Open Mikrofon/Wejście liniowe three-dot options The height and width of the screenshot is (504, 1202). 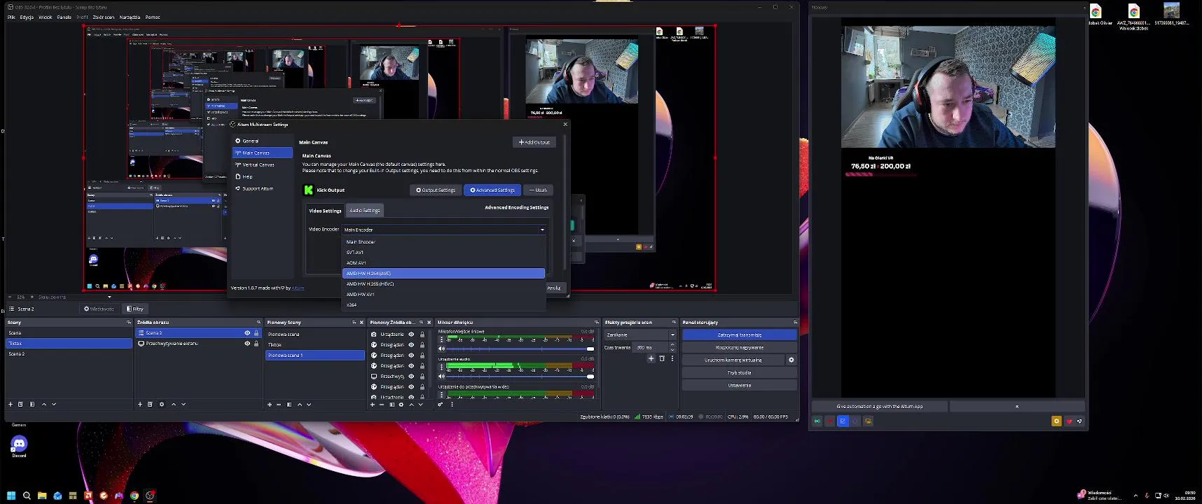441,339
